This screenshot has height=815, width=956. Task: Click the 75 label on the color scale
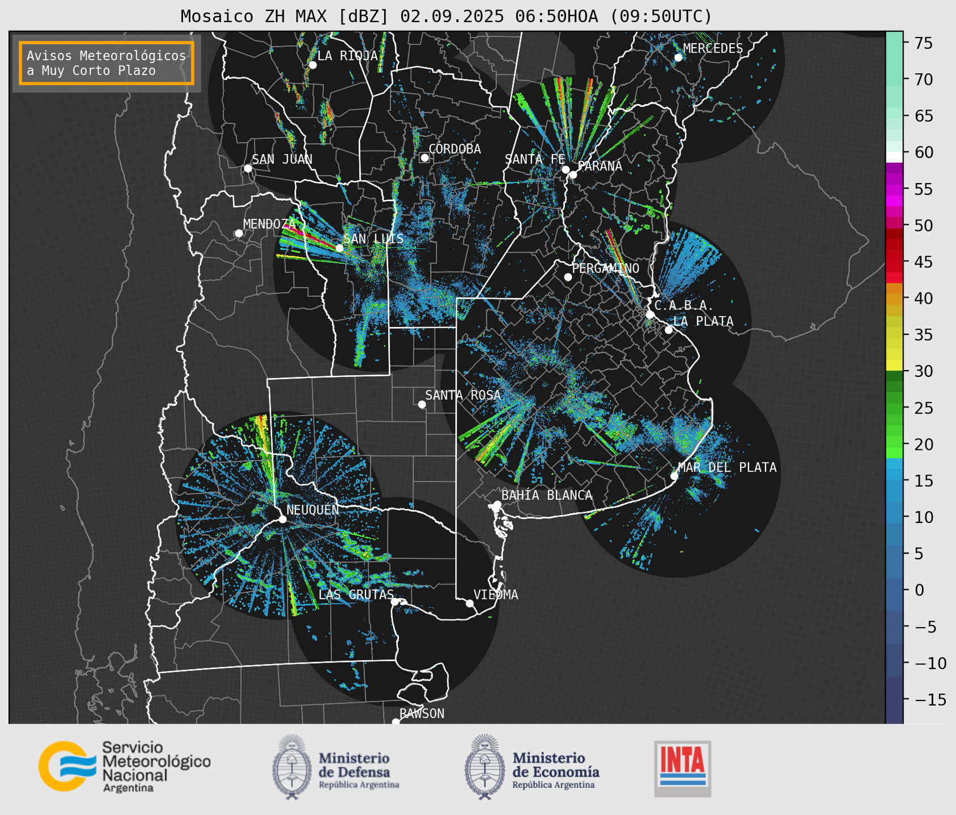click(923, 43)
